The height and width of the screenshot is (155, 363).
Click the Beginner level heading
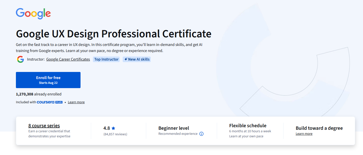pyautogui.click(x=174, y=128)
